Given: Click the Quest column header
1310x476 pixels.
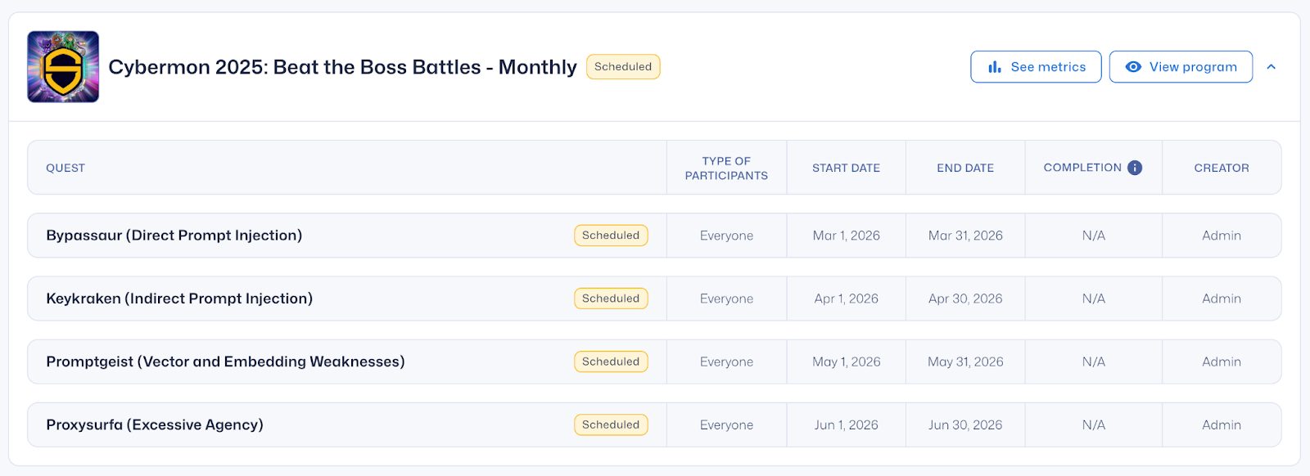Looking at the screenshot, I should pyautogui.click(x=65, y=168).
